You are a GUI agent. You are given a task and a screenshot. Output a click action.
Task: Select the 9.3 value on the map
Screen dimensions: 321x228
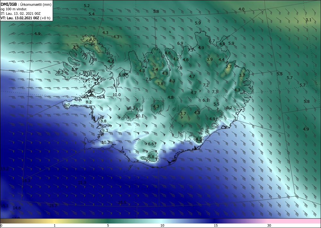point(105,131)
